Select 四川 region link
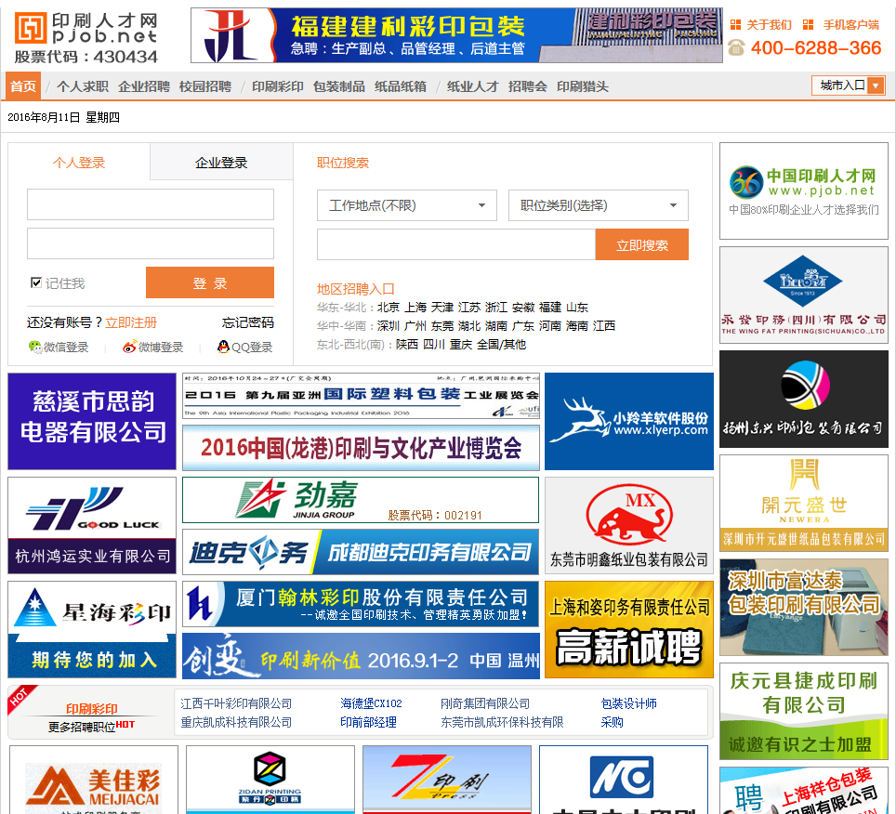This screenshot has width=896, height=814. pyautogui.click(x=434, y=344)
